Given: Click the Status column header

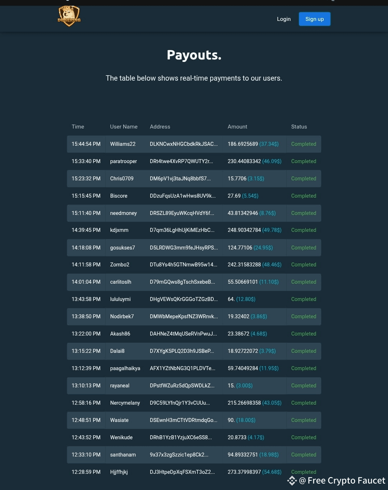Looking at the screenshot, I should (x=299, y=127).
